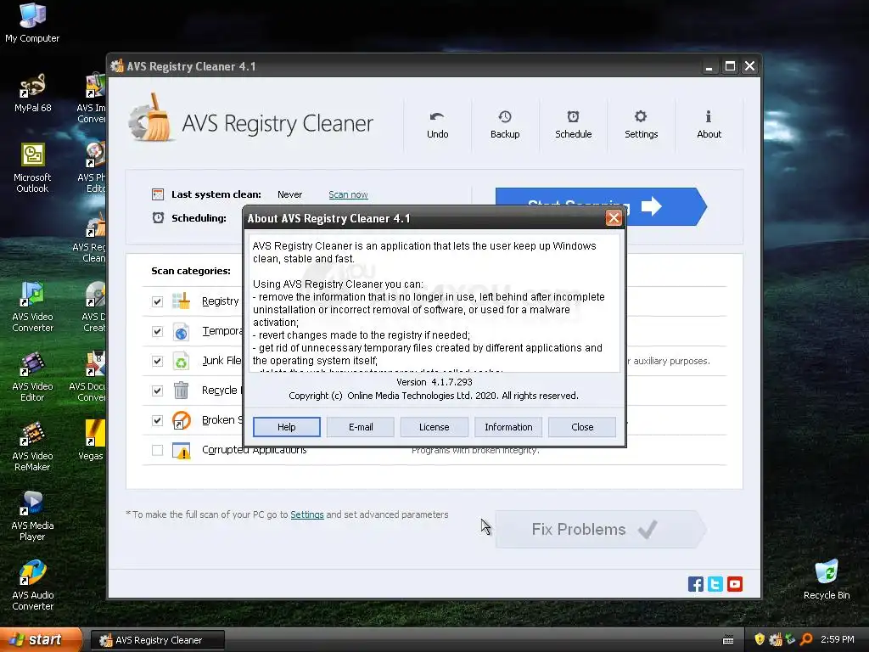The image size is (869, 652).
Task: Click the E-mail button
Action: pos(361,427)
